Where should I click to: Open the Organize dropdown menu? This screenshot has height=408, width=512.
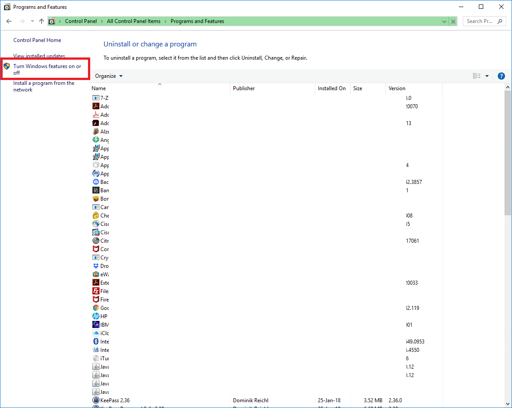point(109,76)
